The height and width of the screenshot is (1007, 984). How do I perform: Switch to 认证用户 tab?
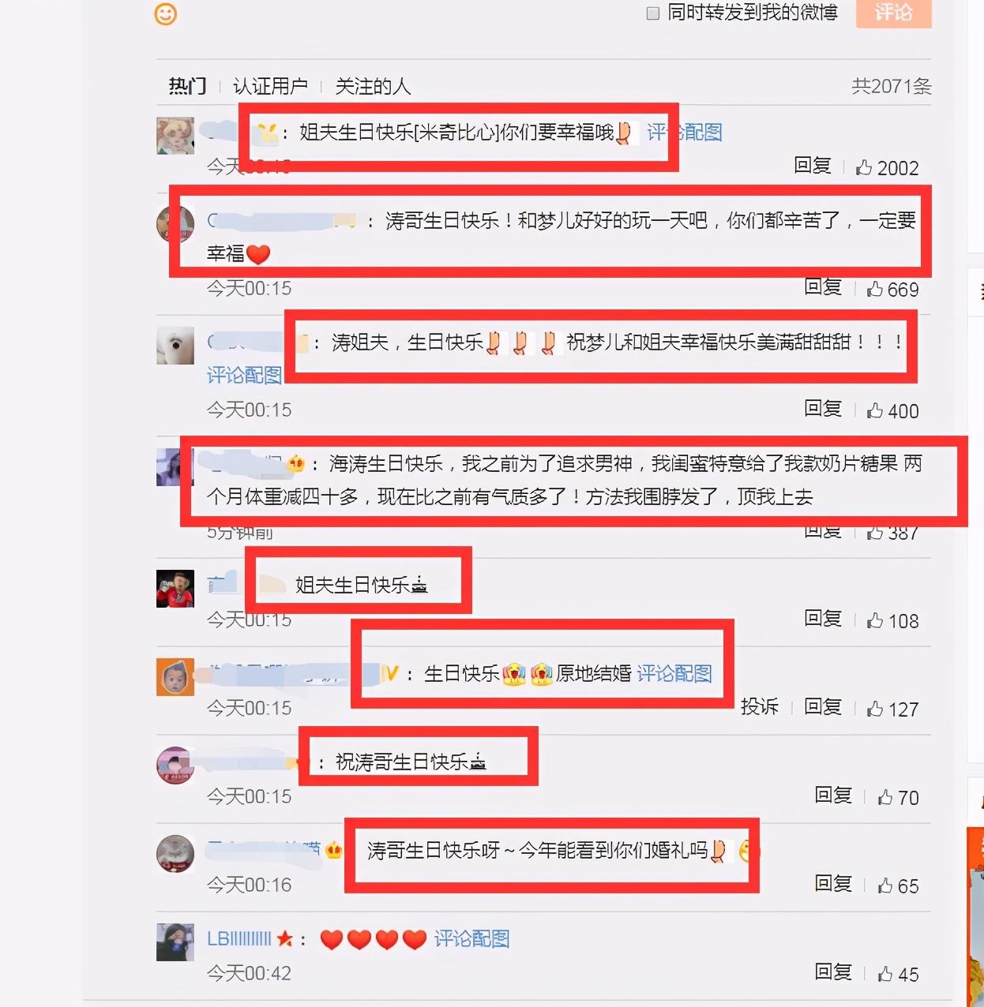(270, 85)
